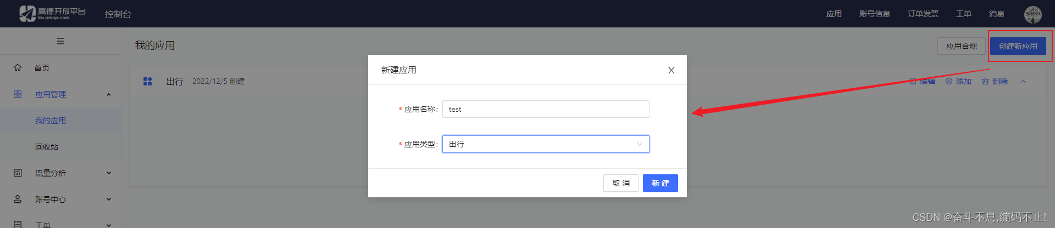The width and height of the screenshot is (1055, 228).
Task: Click the 出行 app tiles icon
Action: (x=147, y=81)
